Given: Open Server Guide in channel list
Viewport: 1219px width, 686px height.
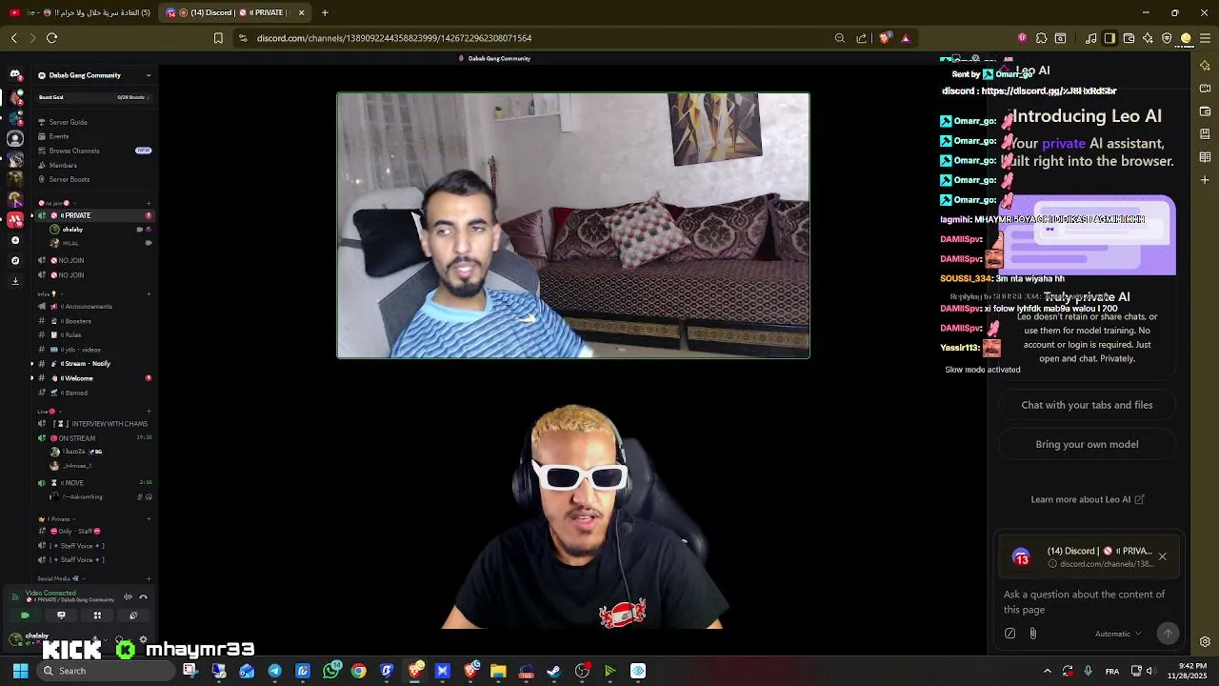Looking at the screenshot, I should click(93, 122).
